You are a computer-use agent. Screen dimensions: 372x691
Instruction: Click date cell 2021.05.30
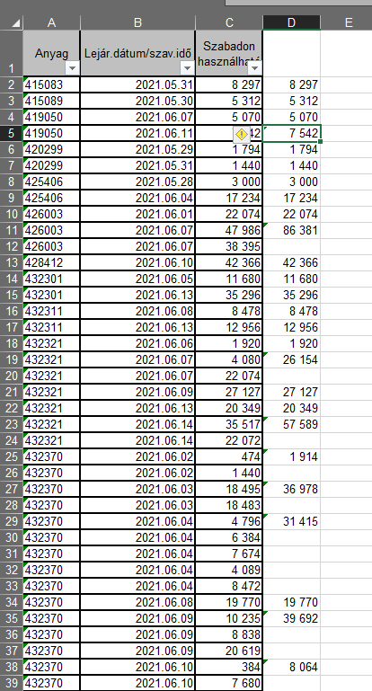(138, 101)
